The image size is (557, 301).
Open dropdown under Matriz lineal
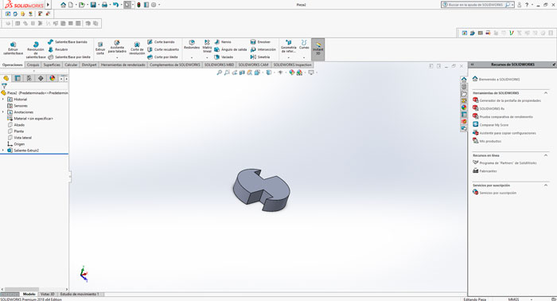(x=207, y=57)
